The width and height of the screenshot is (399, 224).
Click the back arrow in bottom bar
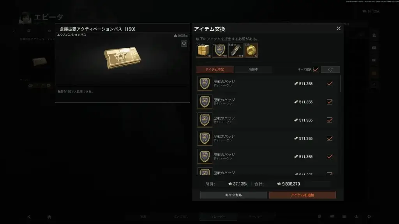(x=29, y=217)
